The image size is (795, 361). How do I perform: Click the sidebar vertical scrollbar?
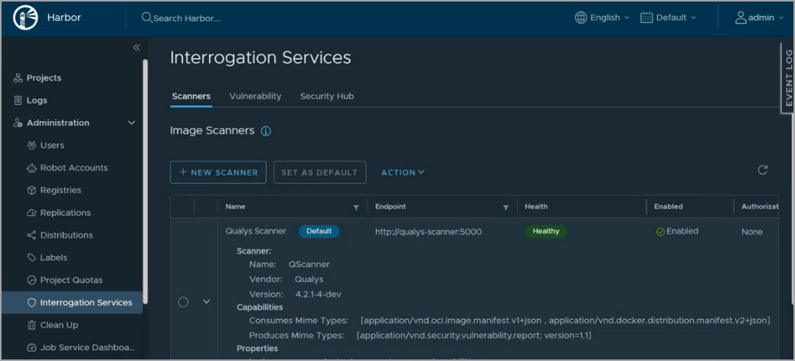pyautogui.click(x=145, y=182)
